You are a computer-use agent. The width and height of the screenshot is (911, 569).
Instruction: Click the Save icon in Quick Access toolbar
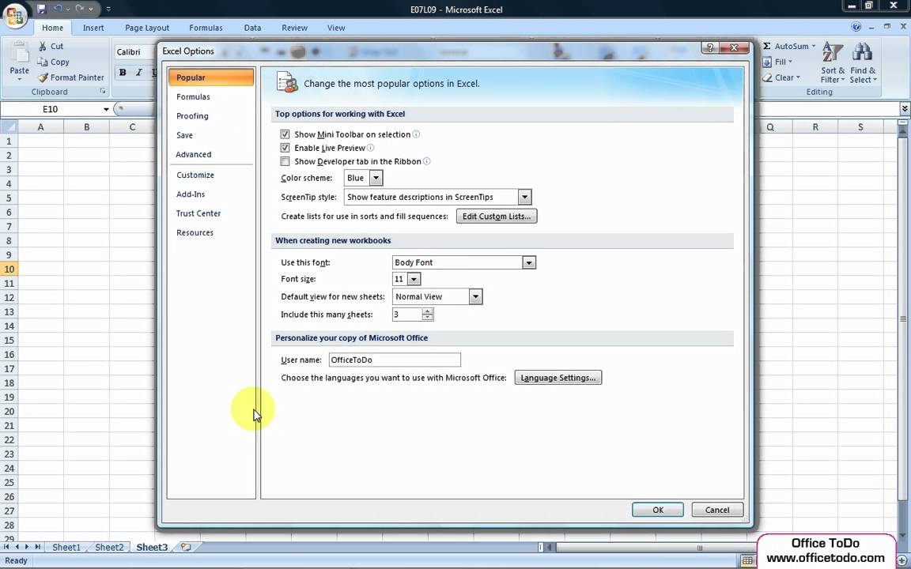tap(41, 9)
